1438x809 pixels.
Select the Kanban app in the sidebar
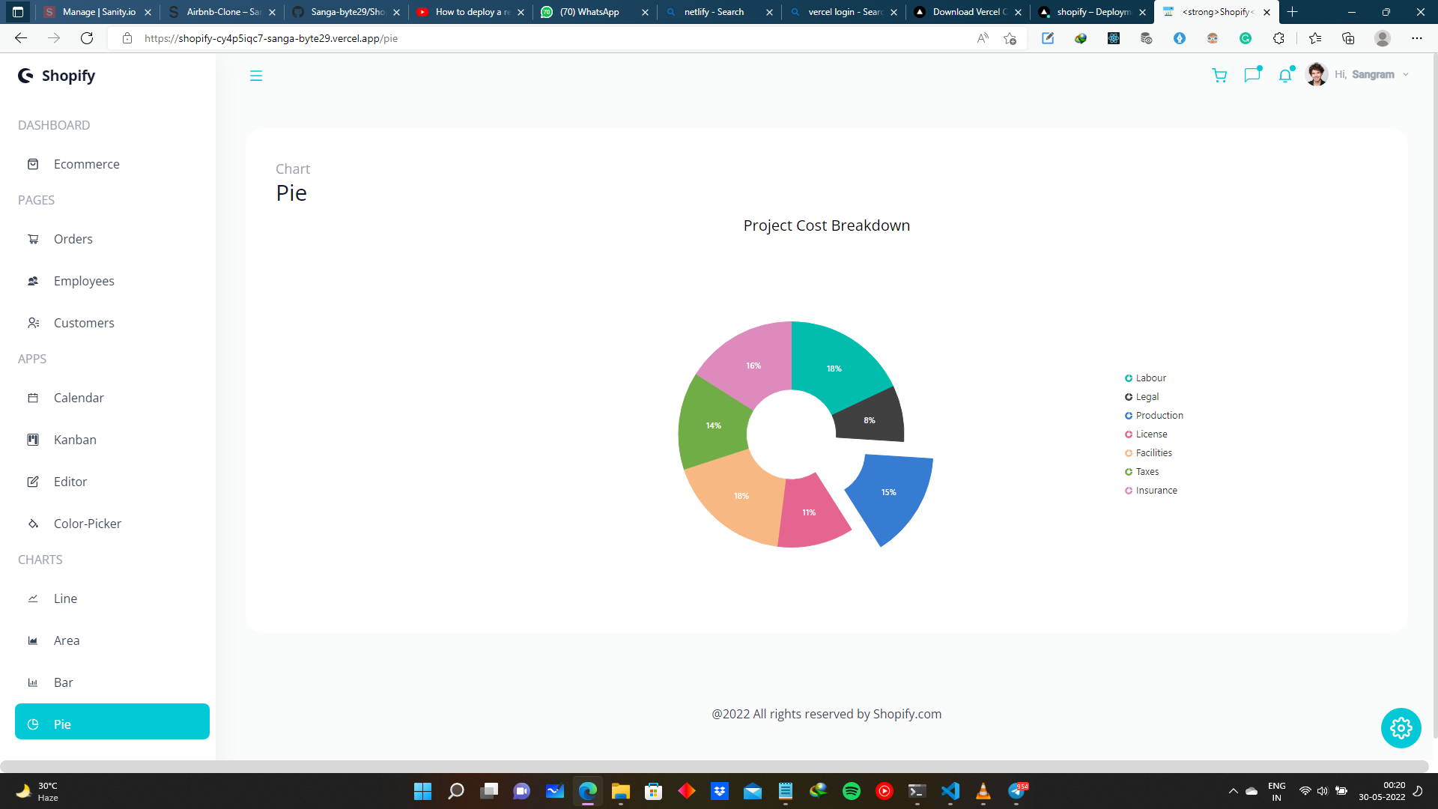74,440
